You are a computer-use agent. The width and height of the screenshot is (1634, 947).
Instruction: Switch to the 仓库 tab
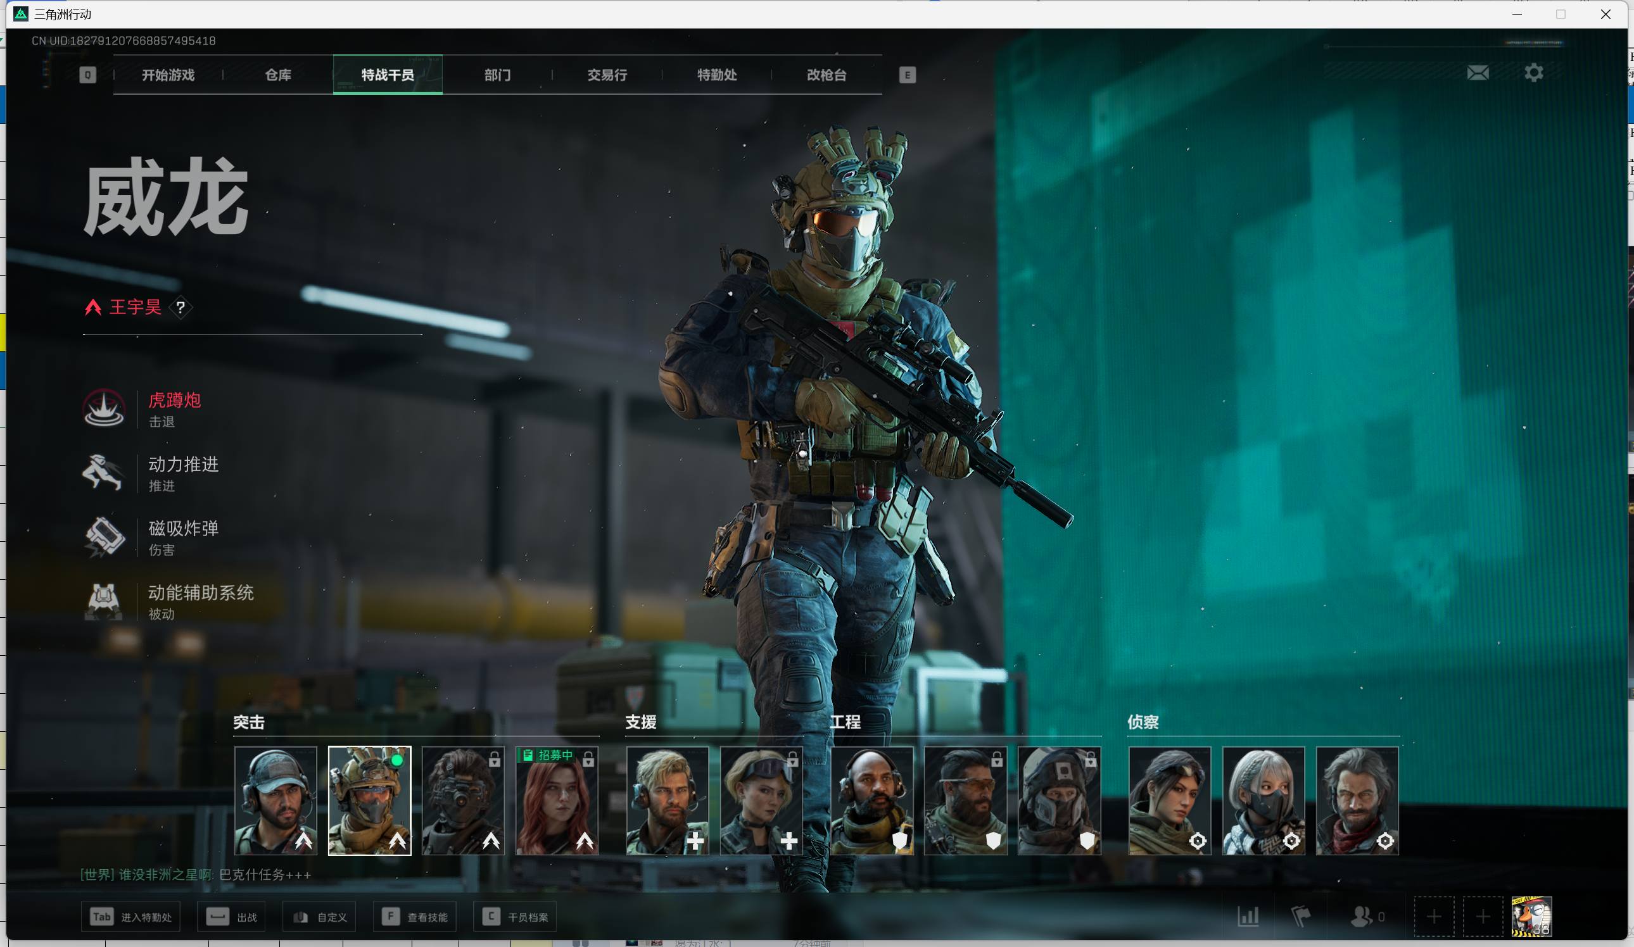click(278, 75)
